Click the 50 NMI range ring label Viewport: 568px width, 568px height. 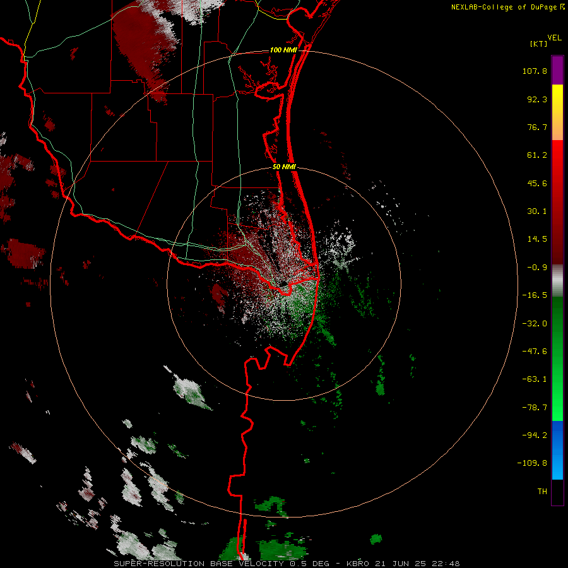point(284,167)
